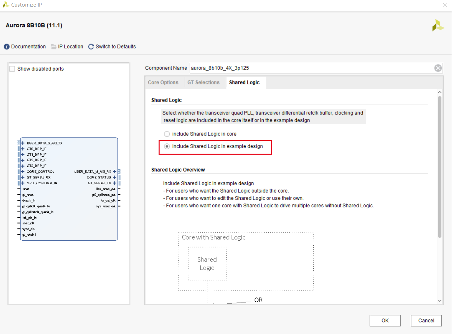The height and width of the screenshot is (334, 452).
Task: Click the Core with Shared Logic diagram
Action: [246, 262]
